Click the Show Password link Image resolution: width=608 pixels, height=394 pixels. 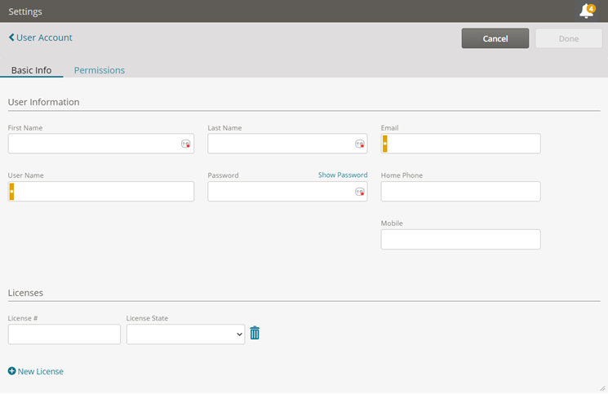(343, 175)
